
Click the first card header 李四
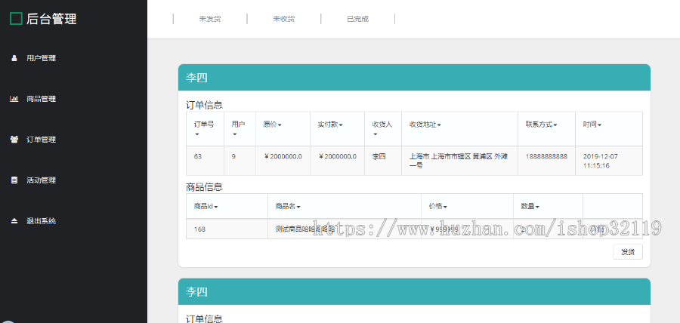pyautogui.click(x=414, y=78)
